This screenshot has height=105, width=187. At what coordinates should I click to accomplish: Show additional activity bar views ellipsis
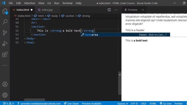pyautogui.click(x=5, y=65)
